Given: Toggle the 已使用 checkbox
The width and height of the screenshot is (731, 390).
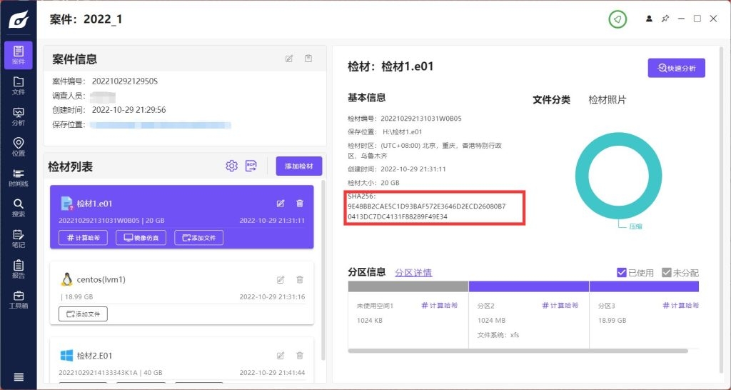Looking at the screenshot, I should (622, 272).
